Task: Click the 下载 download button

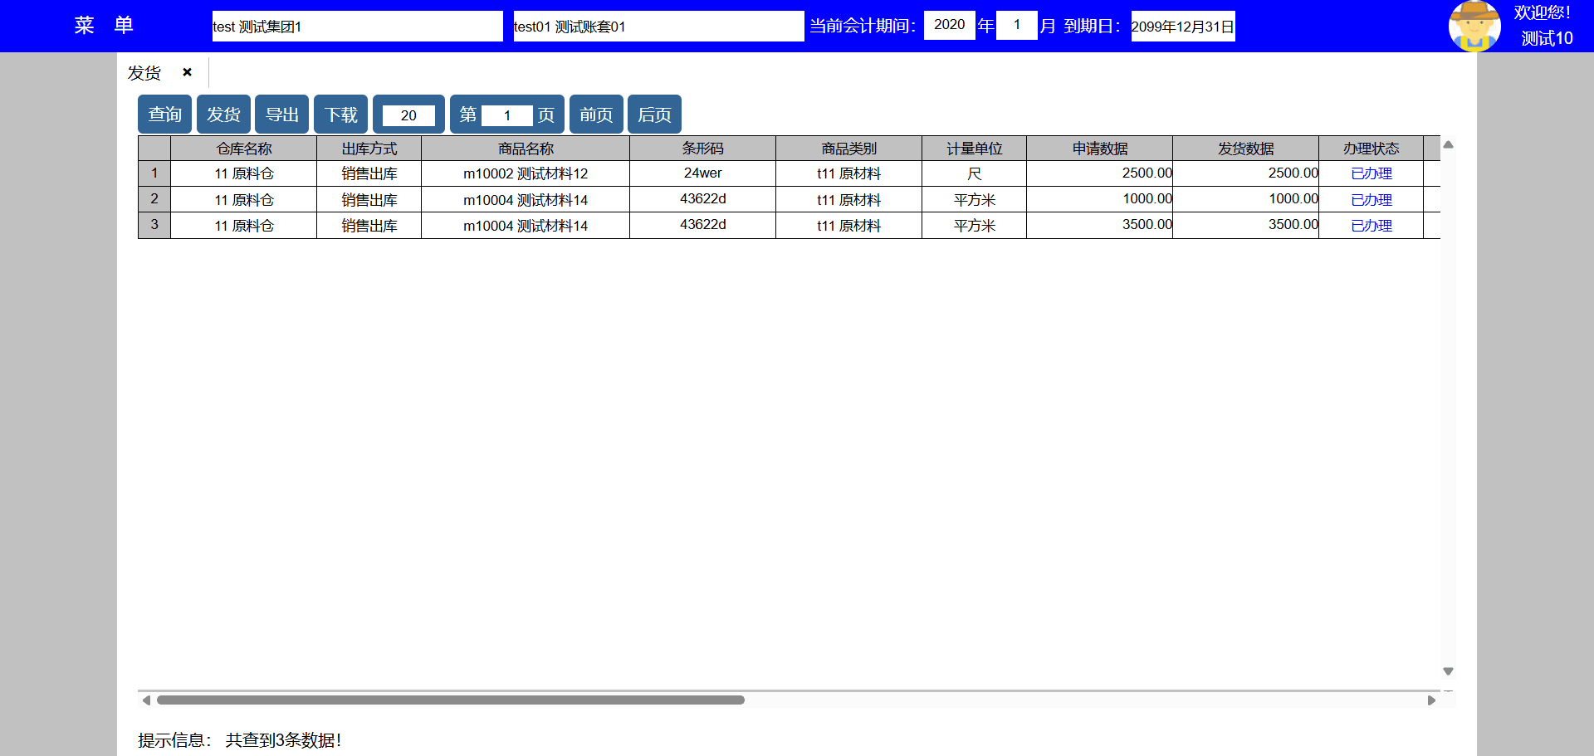Action: pyautogui.click(x=340, y=115)
